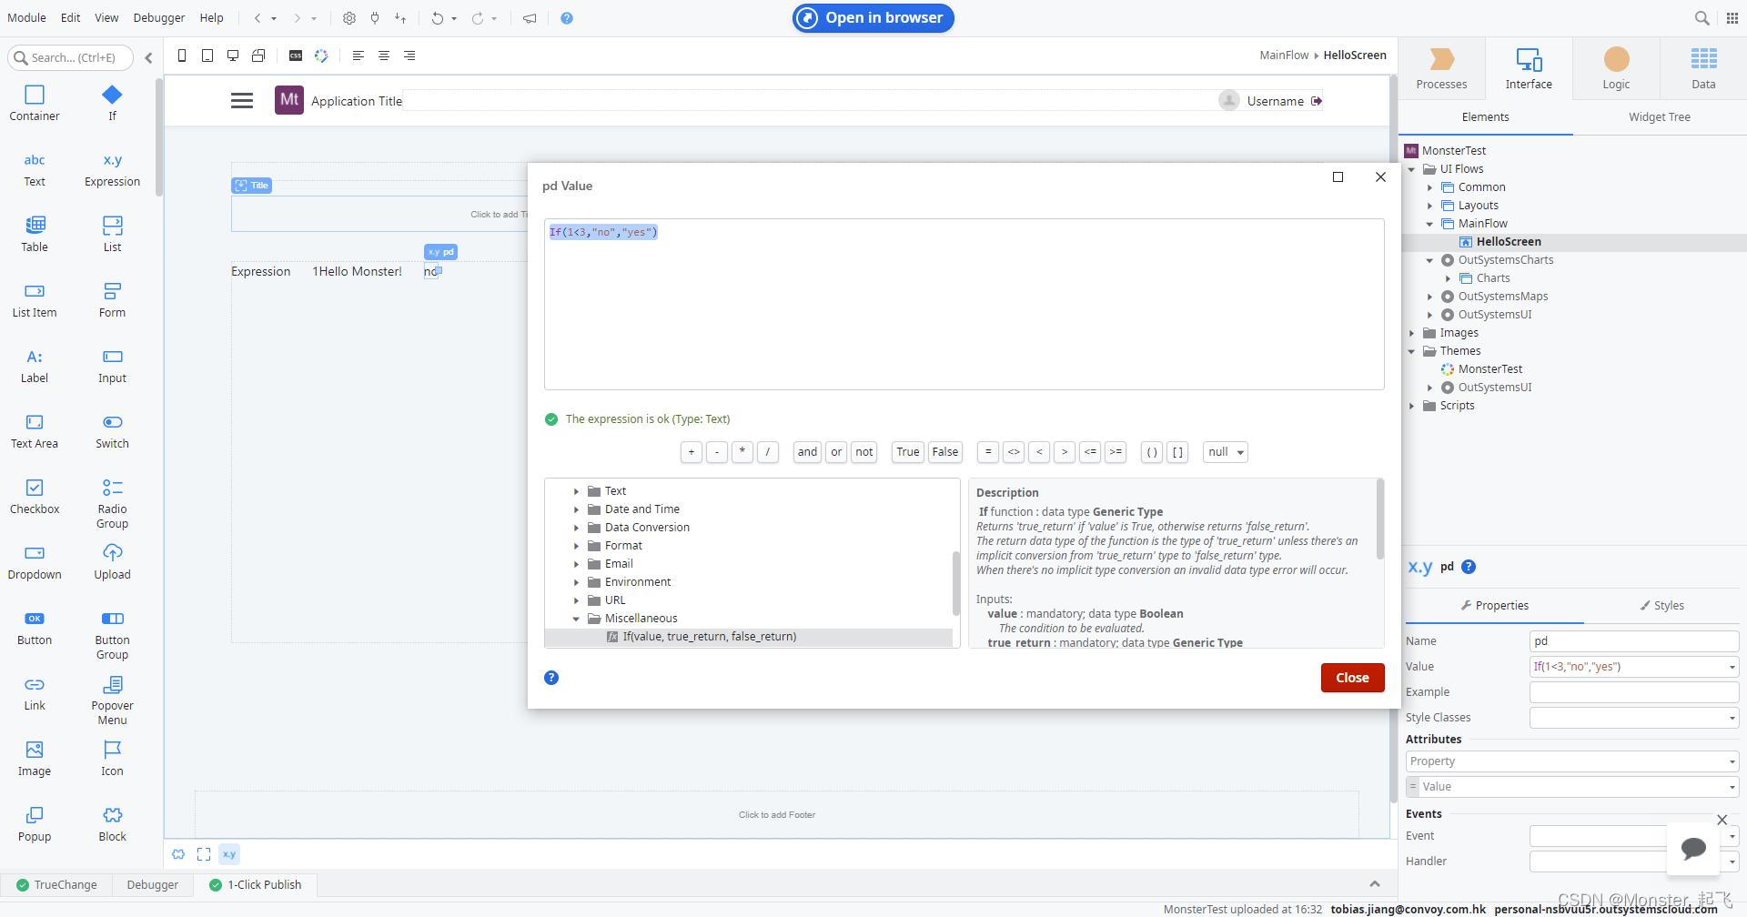1747x917 pixels.
Task: Select the Button Group widget
Action: click(x=112, y=634)
